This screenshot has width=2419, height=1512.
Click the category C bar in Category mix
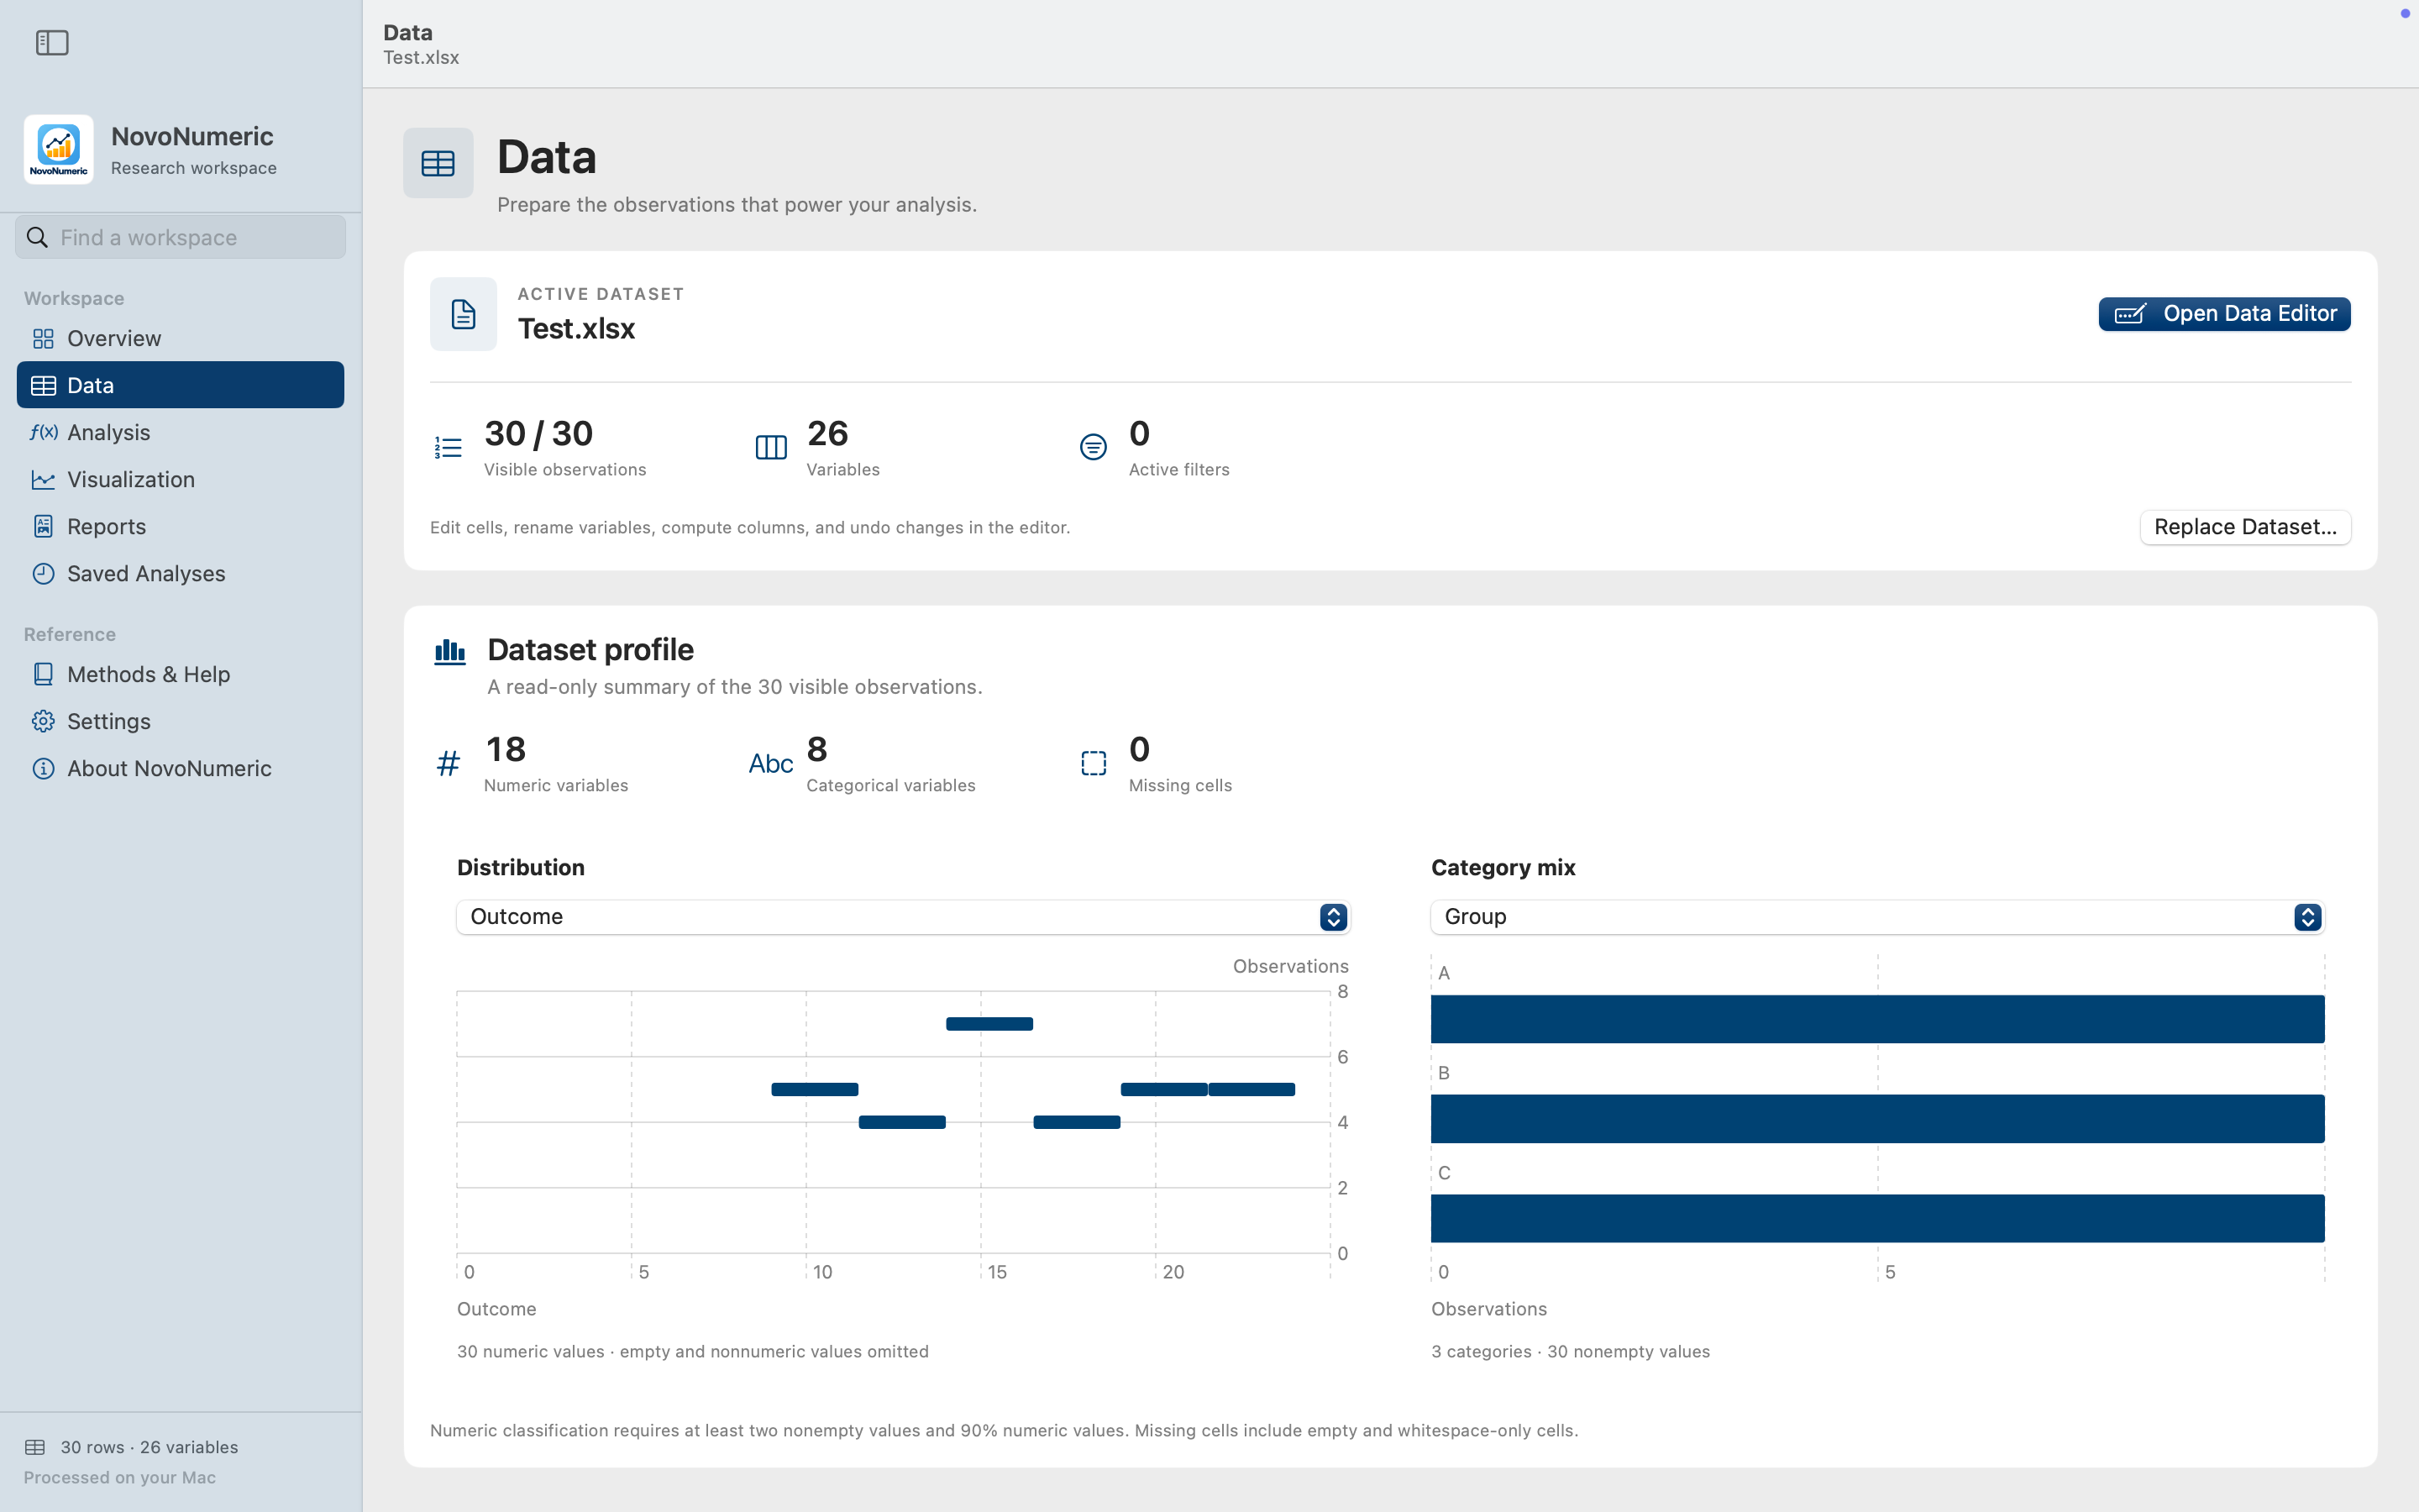[1877, 1219]
